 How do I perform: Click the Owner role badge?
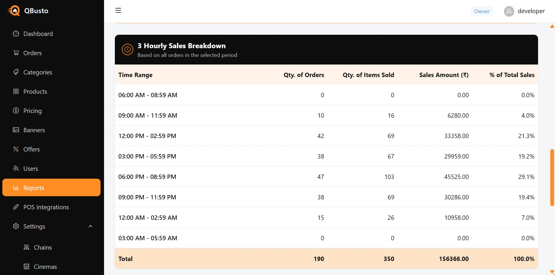coord(482,11)
